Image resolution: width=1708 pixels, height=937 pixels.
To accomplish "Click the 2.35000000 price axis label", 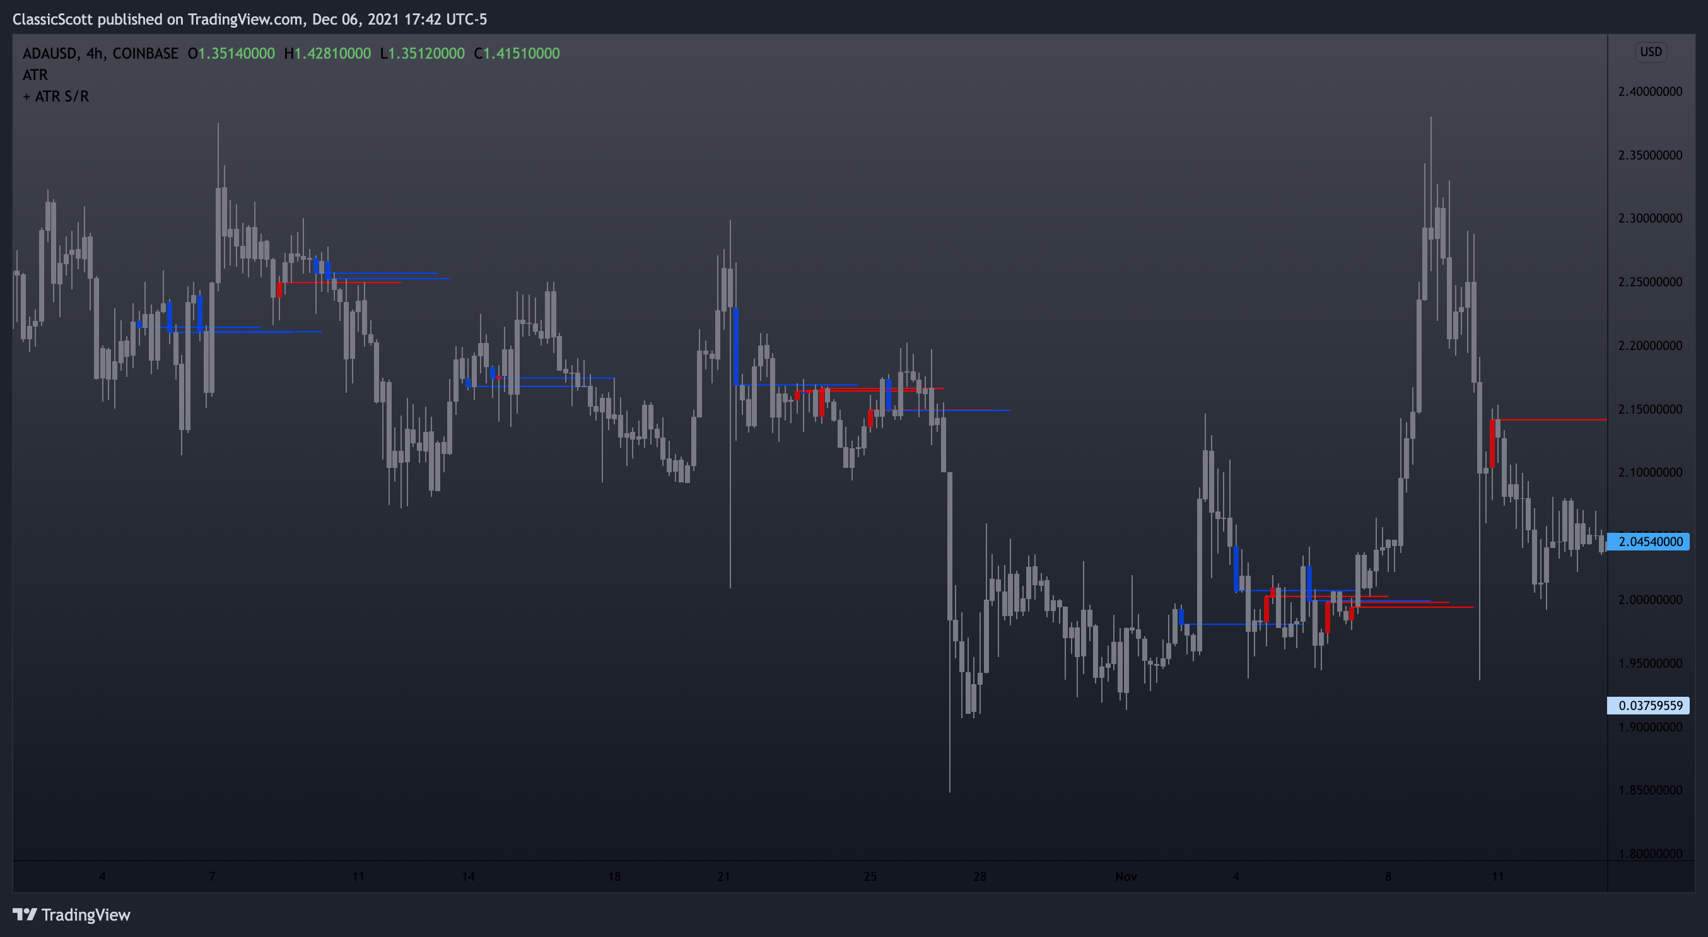I will [x=1649, y=155].
